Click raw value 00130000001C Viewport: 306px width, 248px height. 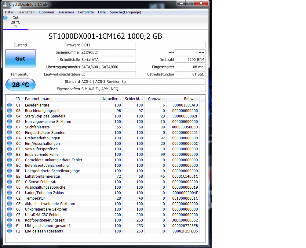(185, 198)
